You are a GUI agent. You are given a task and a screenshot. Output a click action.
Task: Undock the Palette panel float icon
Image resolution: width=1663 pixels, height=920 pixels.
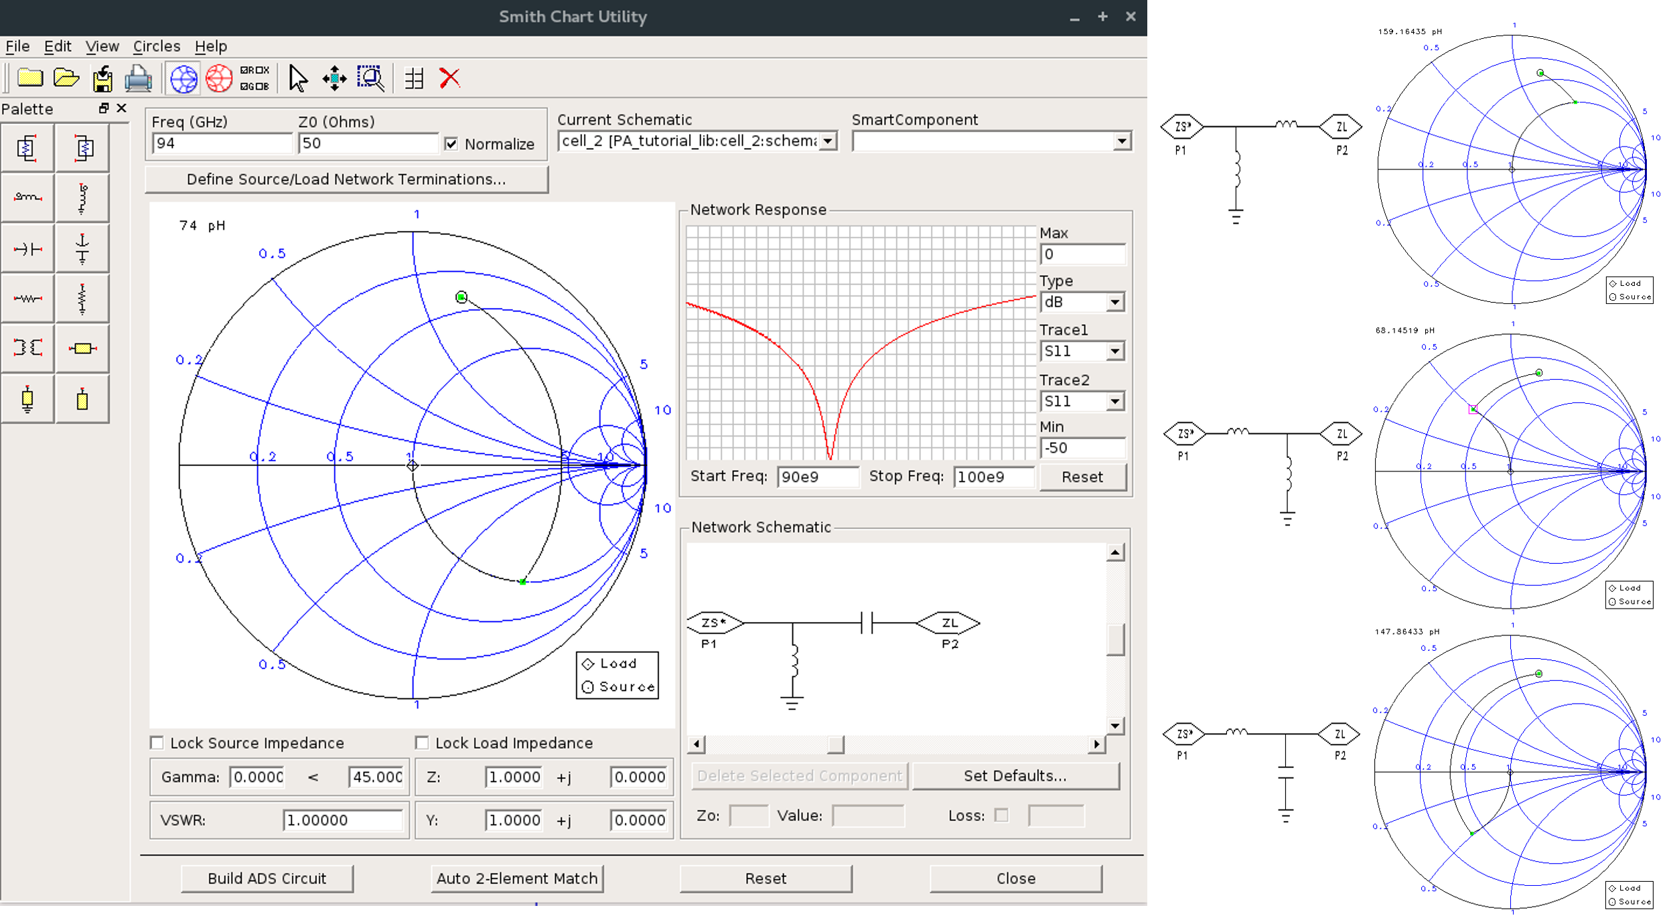click(104, 108)
